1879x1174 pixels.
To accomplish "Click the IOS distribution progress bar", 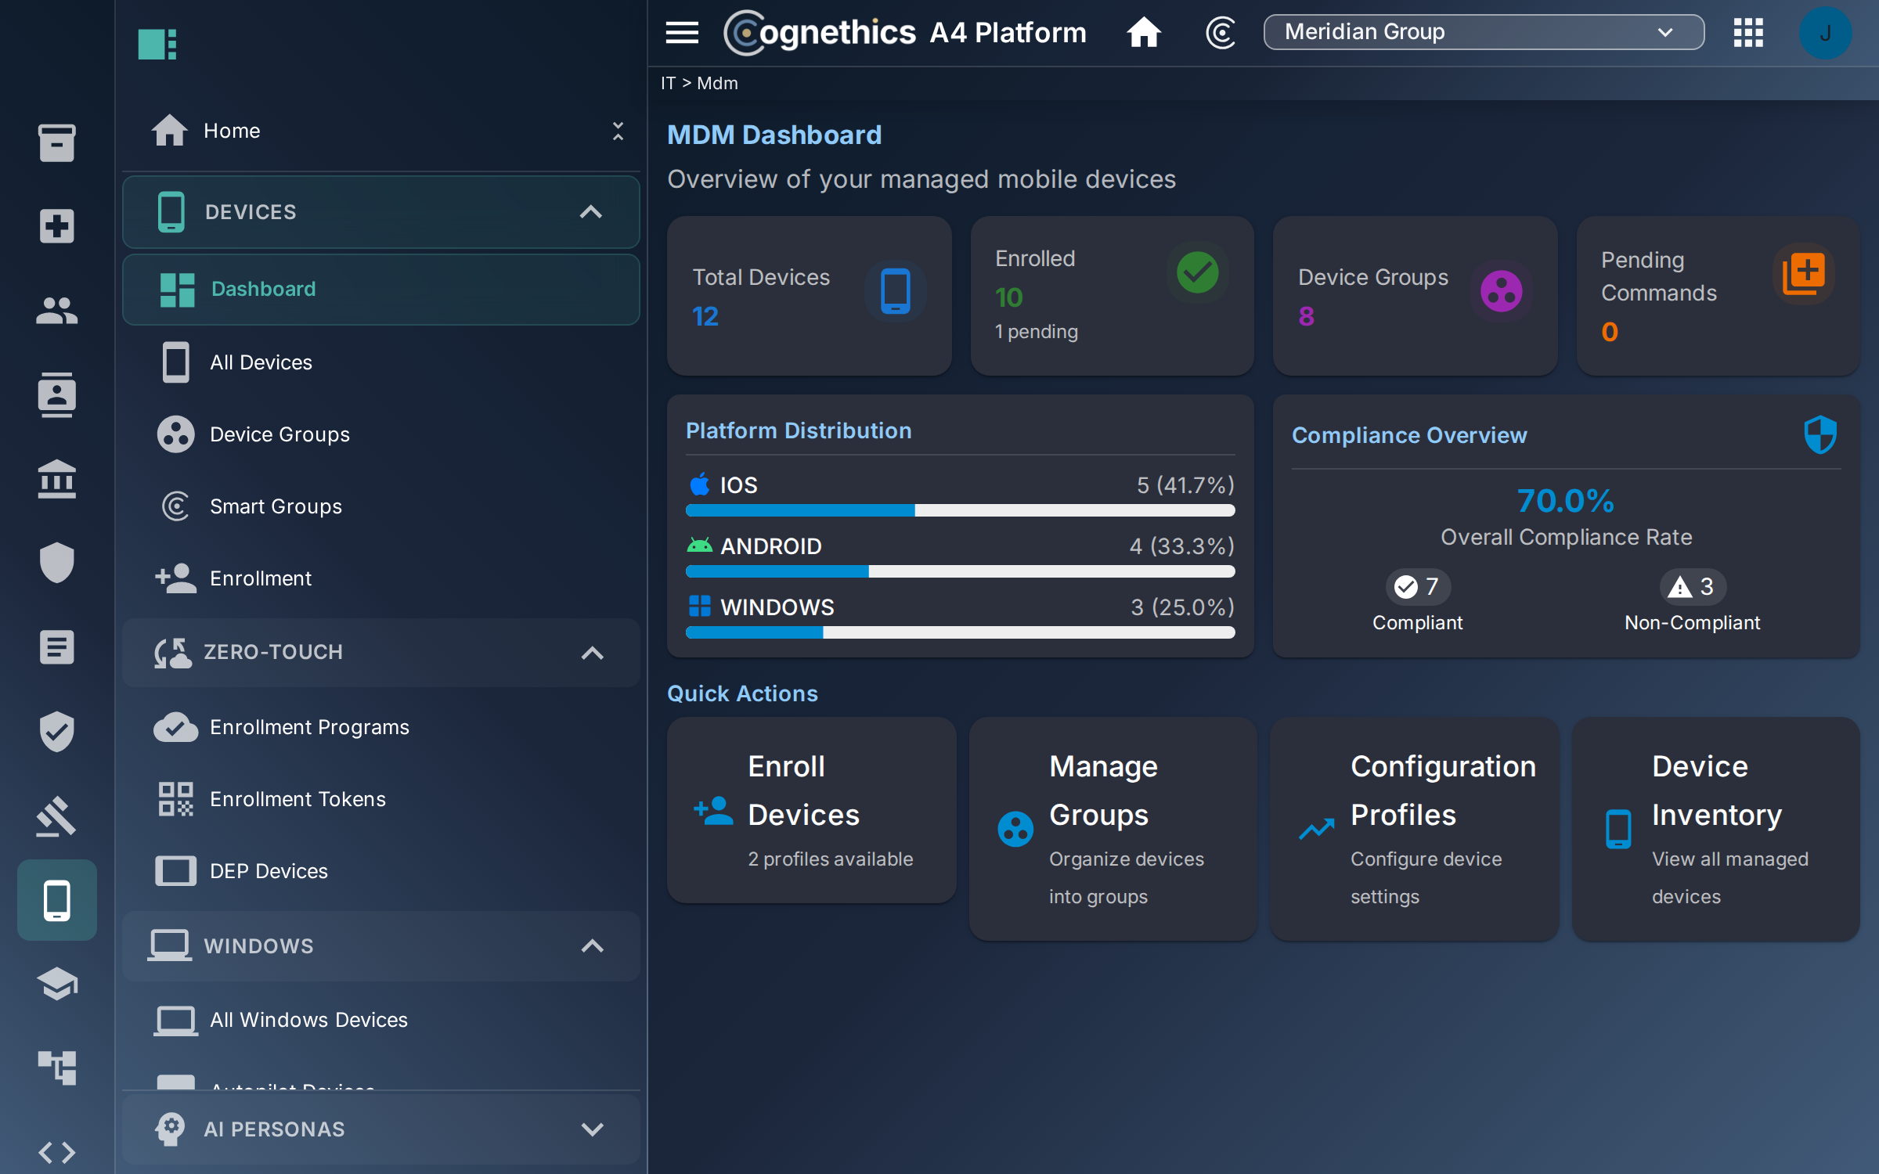I will 960,510.
